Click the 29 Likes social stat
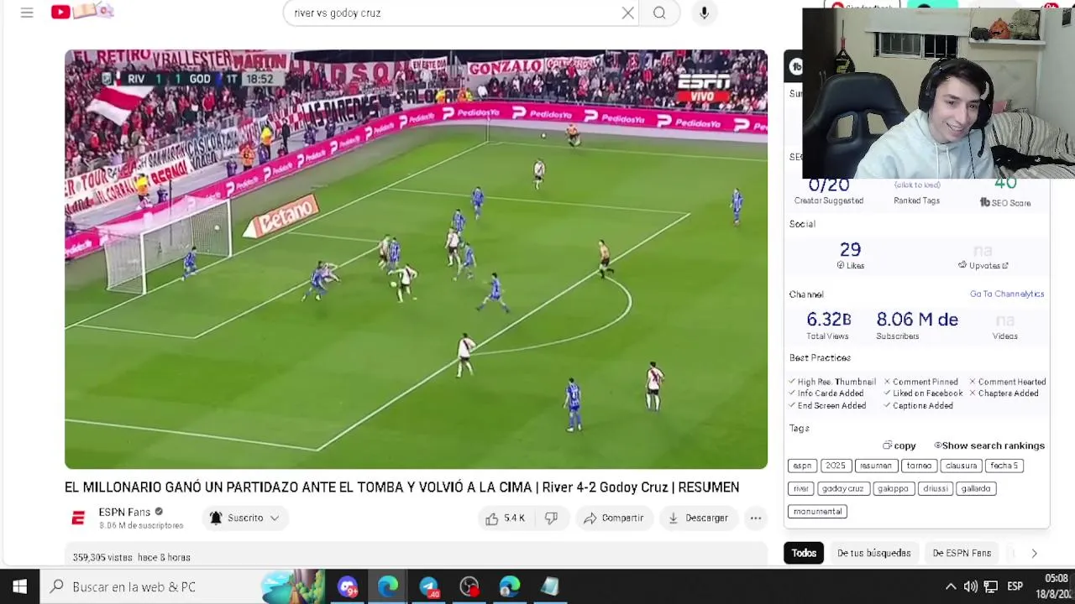Viewport: 1075px width, 604px height. click(x=850, y=256)
